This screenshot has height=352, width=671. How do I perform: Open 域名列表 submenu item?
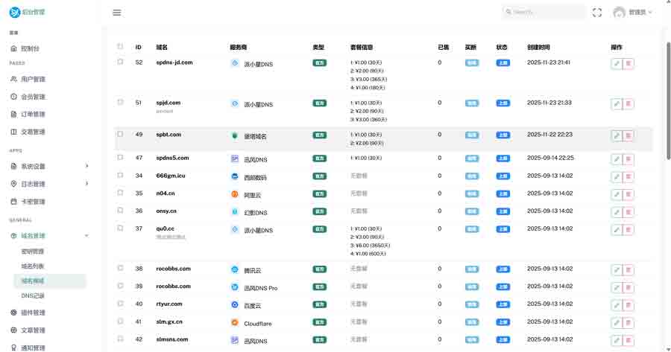click(x=32, y=266)
